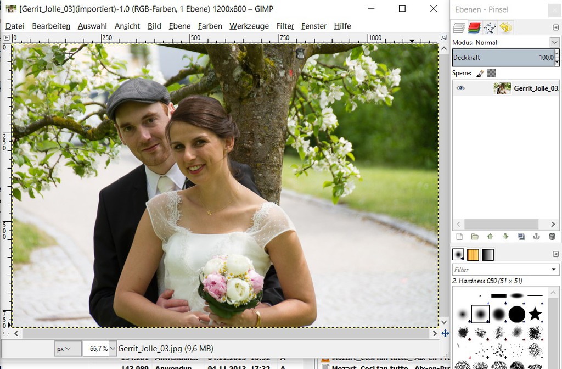562x369 pixels.
Task: Click the Deckkraft opacity slider
Action: [503, 57]
